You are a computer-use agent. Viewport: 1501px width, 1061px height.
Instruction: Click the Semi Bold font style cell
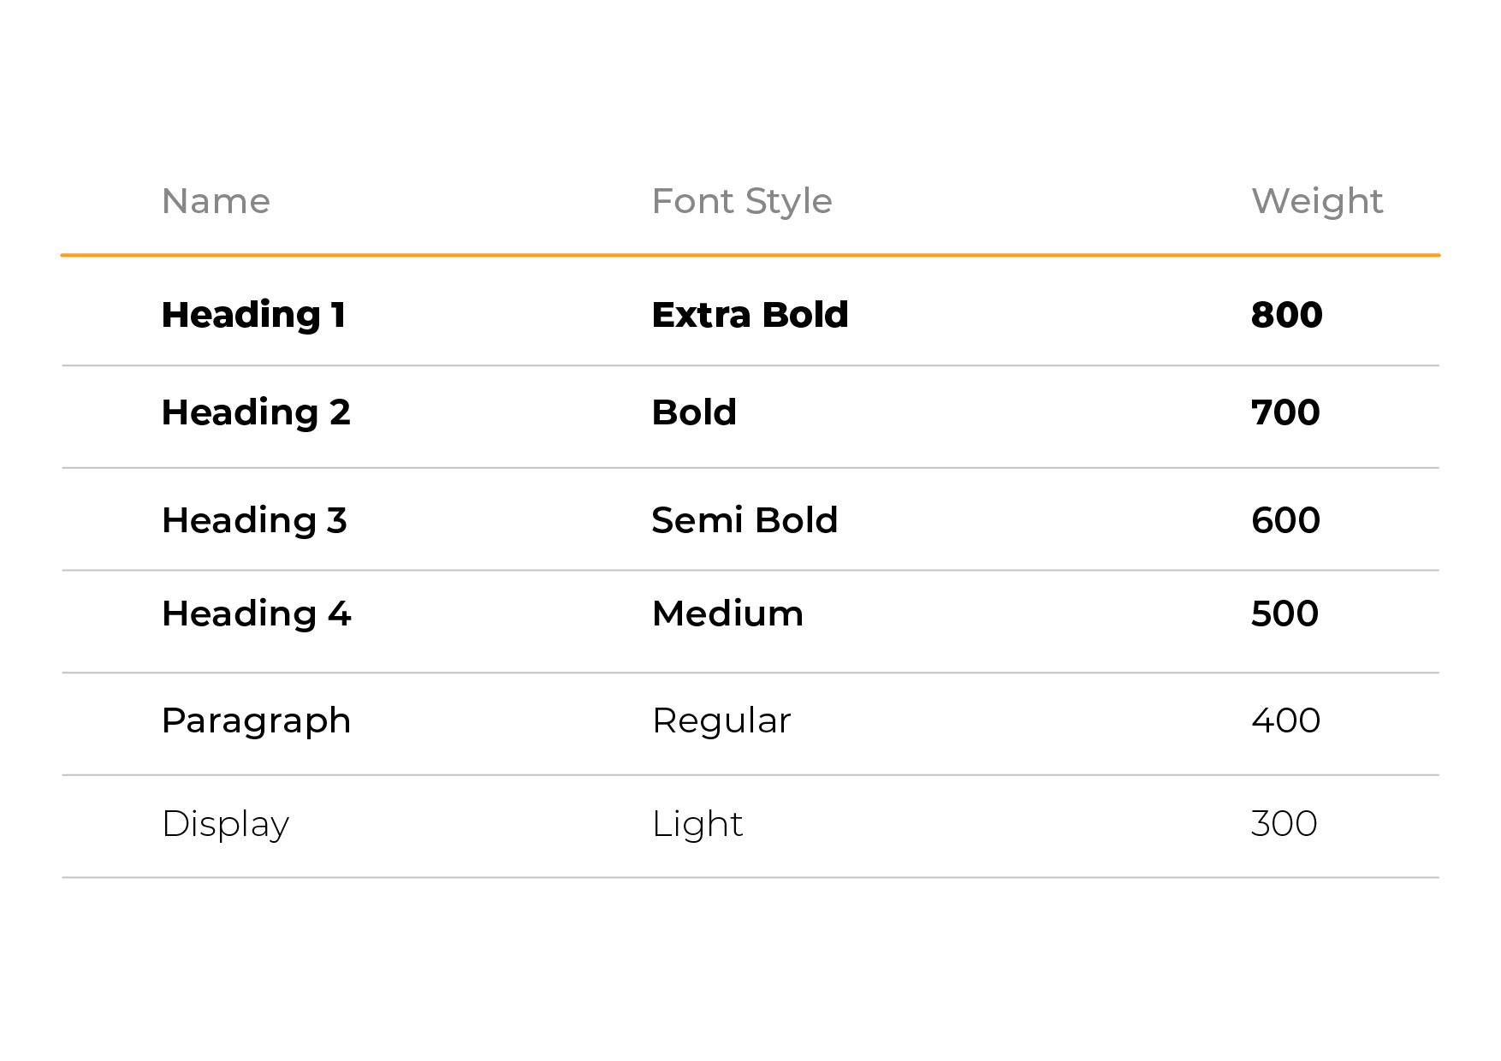[x=745, y=520]
